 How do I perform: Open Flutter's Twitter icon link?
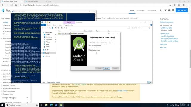[165, 10]
